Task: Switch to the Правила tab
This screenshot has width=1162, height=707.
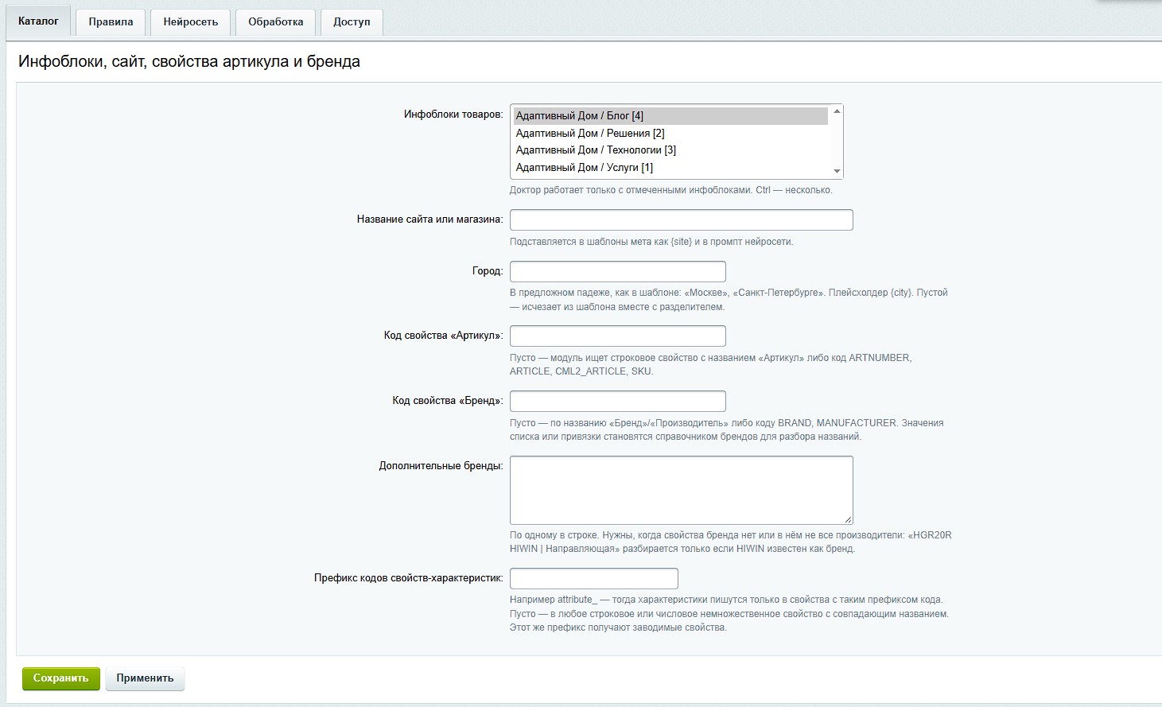Action: click(111, 22)
